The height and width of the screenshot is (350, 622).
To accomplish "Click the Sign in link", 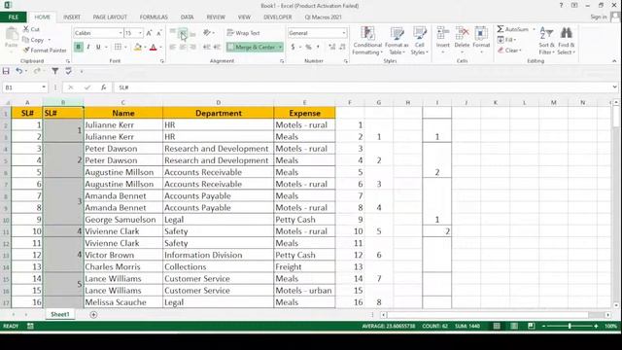I will pos(599,17).
